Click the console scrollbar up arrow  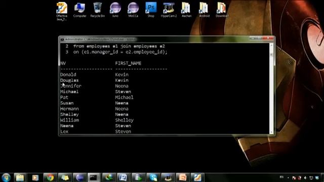(271, 45)
